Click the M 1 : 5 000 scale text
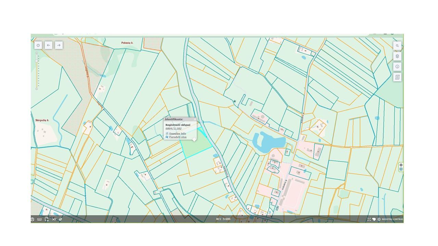Viewport: 438px width, 246px height. pyautogui.click(x=223, y=219)
